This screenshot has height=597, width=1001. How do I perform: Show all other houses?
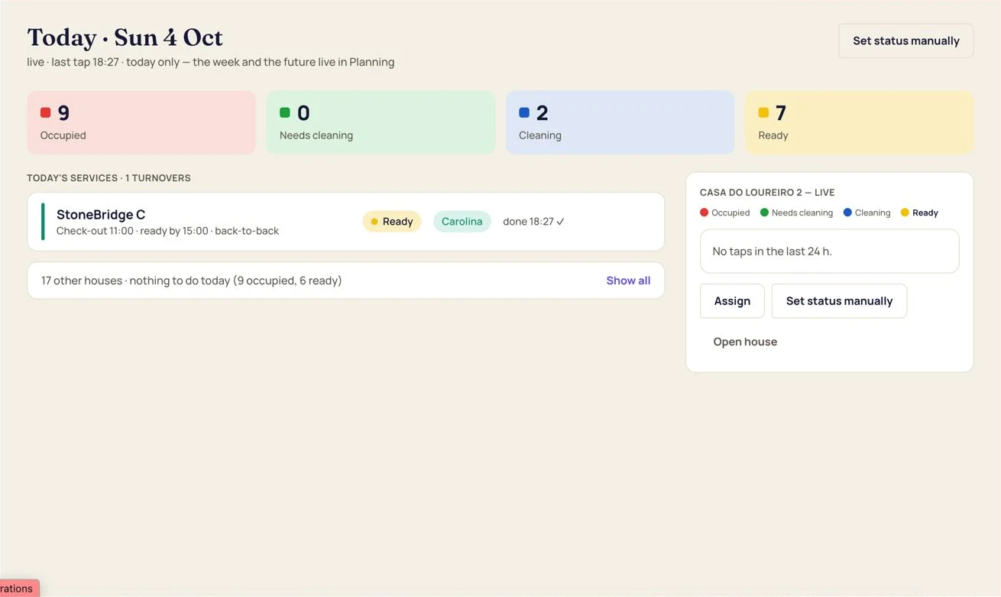tap(628, 281)
